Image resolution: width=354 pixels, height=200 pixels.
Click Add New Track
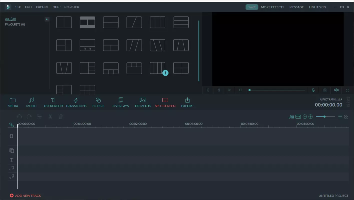tap(25, 195)
